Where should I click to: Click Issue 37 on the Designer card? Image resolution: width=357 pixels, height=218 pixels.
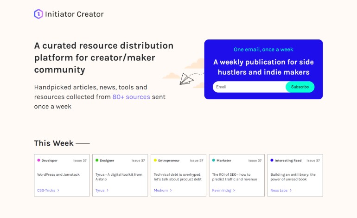tap(138, 160)
